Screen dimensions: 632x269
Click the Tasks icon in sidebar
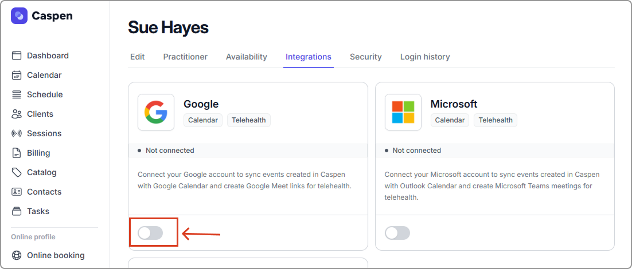coord(17,211)
